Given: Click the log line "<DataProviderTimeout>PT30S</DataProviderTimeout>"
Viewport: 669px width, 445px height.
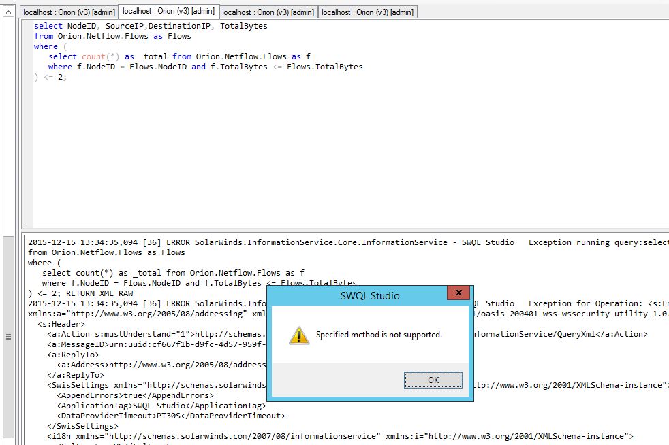Looking at the screenshot, I should tap(171, 416).
